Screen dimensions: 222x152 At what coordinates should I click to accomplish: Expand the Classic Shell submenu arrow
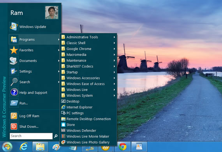pyautogui.click(x=114, y=43)
